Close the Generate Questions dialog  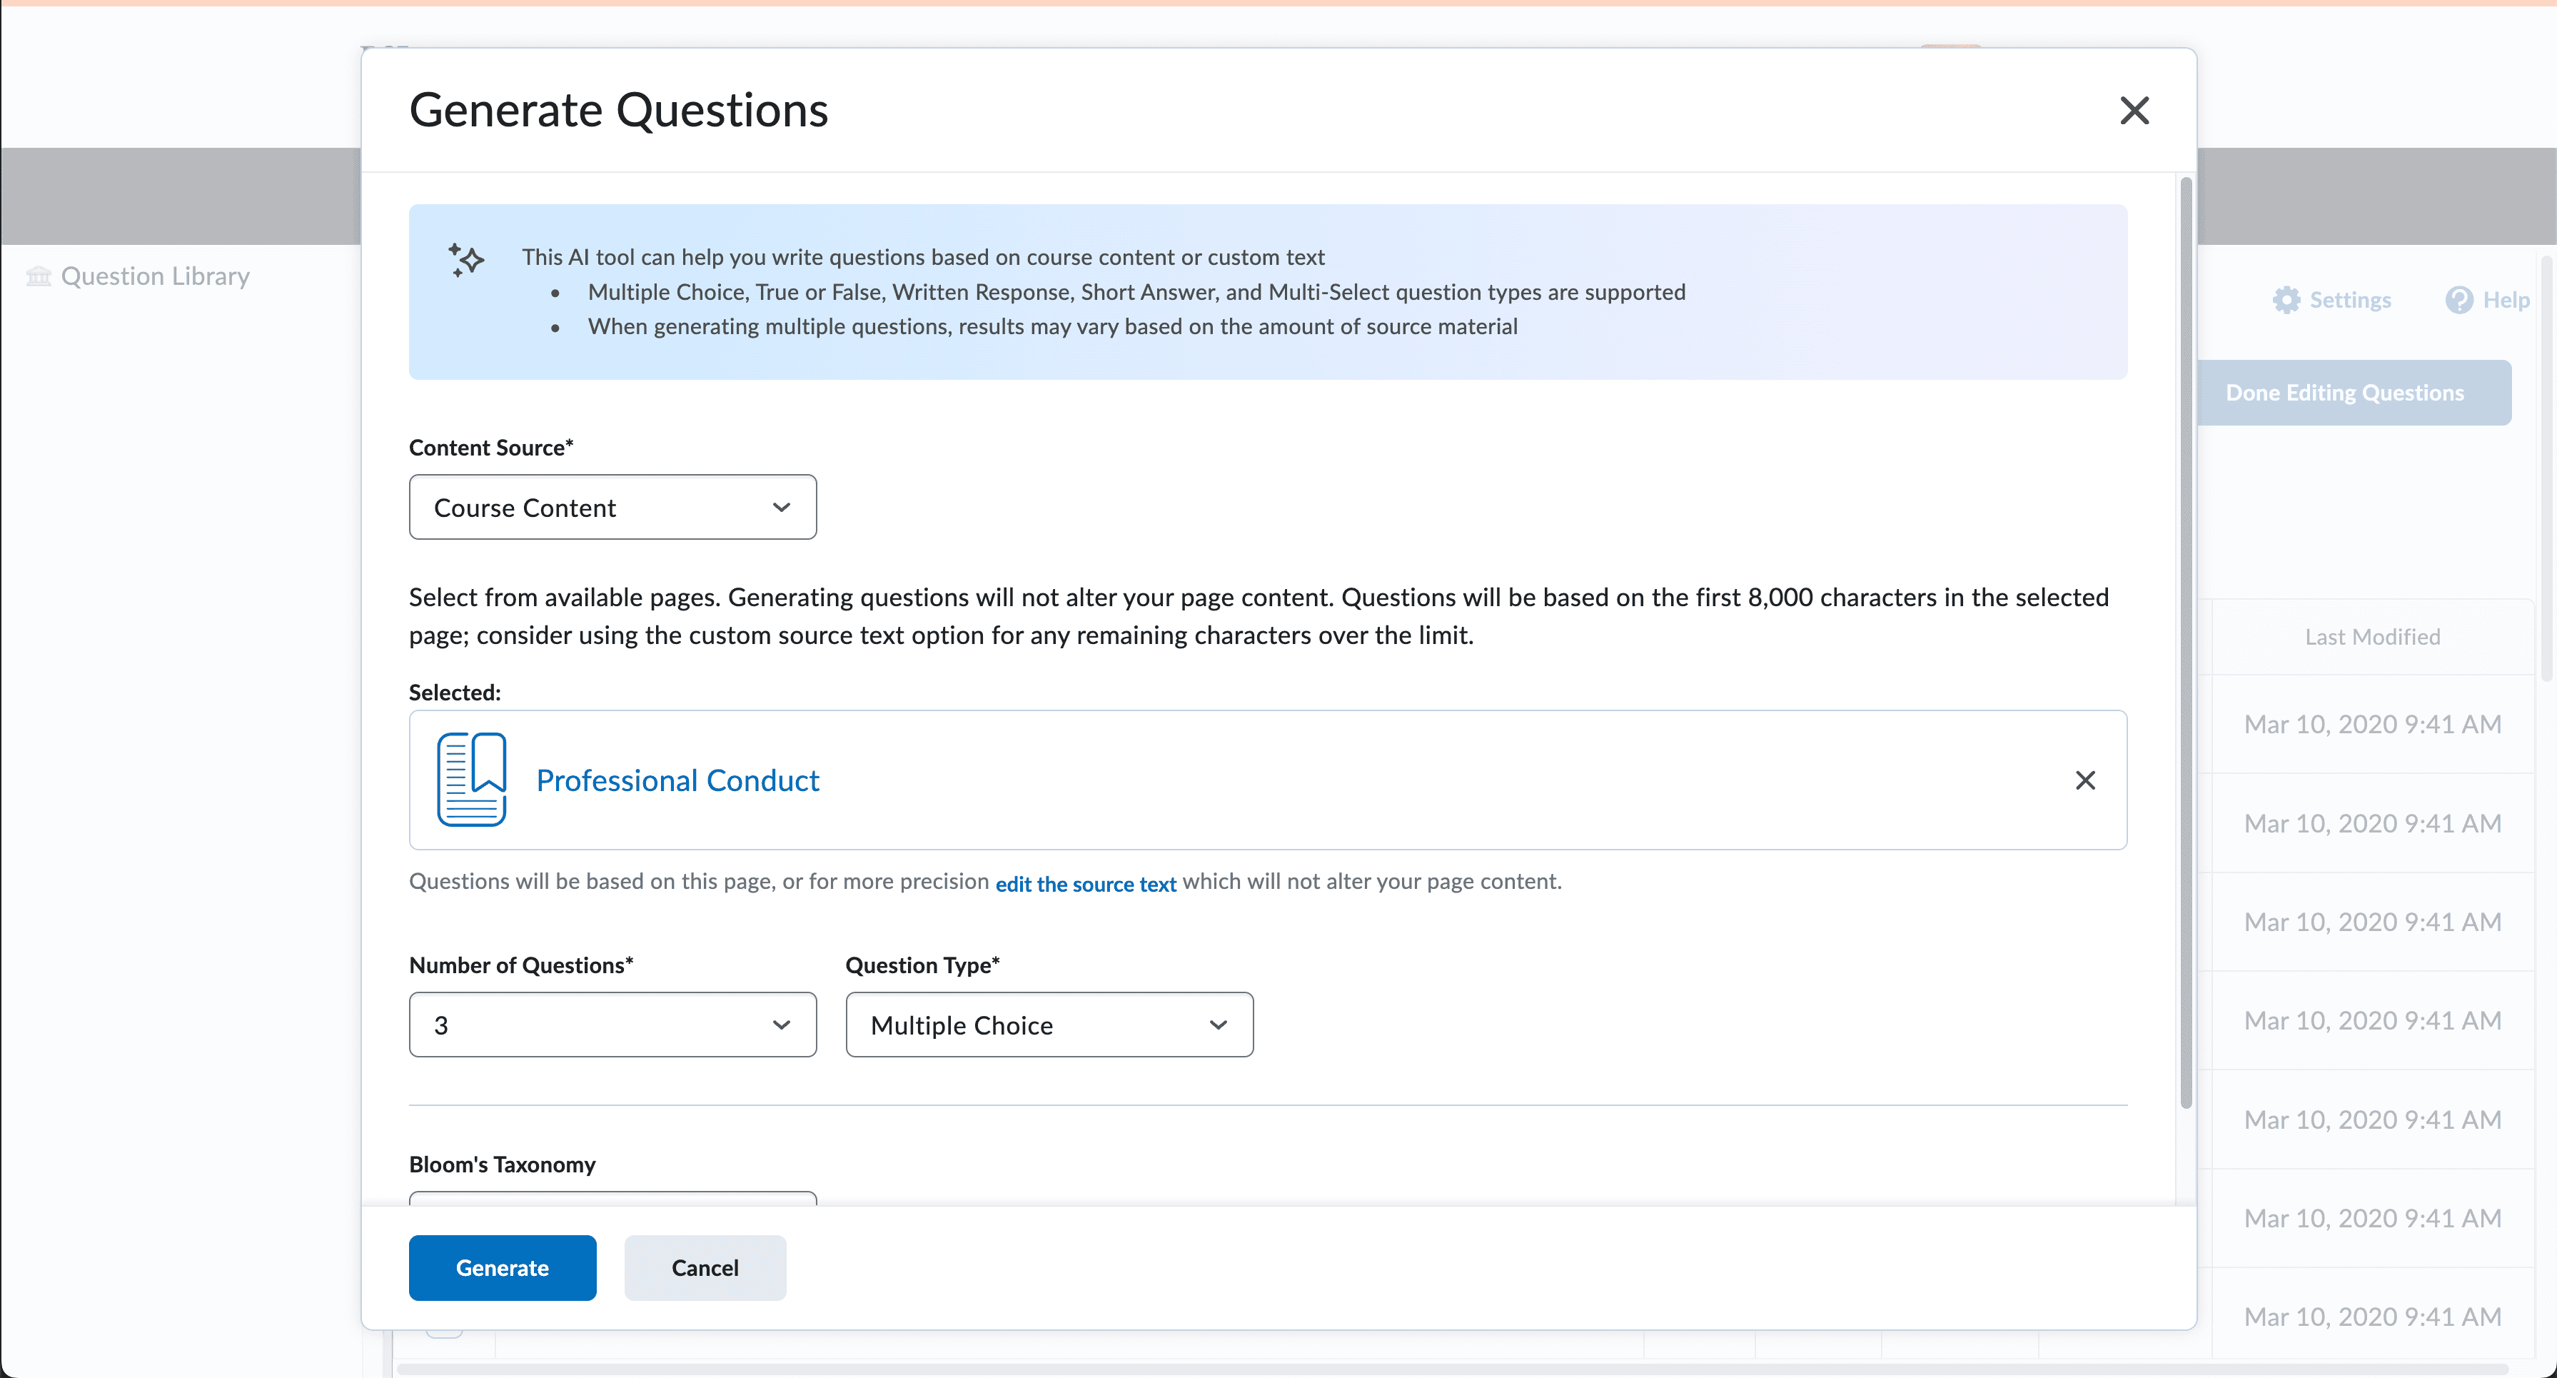[x=2134, y=110]
